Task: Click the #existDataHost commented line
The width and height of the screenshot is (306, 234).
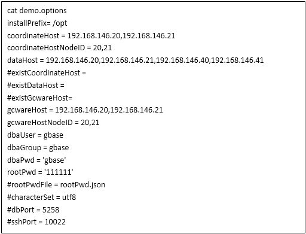Action: tap(36, 86)
